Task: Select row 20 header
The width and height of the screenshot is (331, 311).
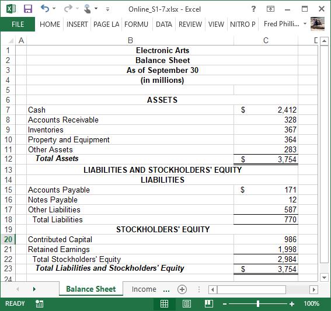Action: 8,239
